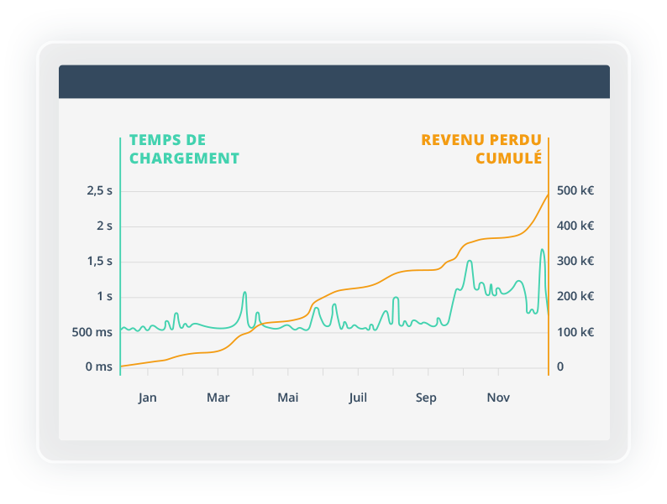Image resolution: width=667 pixels, height=504 pixels.
Task: Click the TEMPS DE CHARGEMENT chart title
Action: 184,148
